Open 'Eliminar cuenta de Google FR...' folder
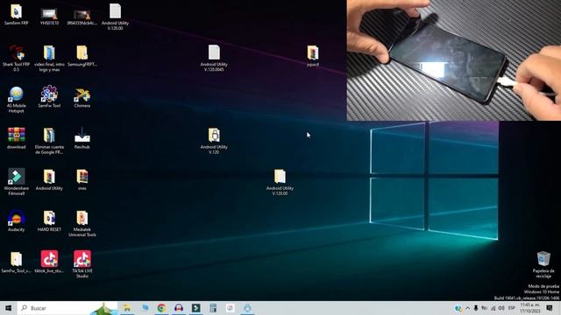Screen dimensions: 561x315 pyautogui.click(x=49, y=141)
